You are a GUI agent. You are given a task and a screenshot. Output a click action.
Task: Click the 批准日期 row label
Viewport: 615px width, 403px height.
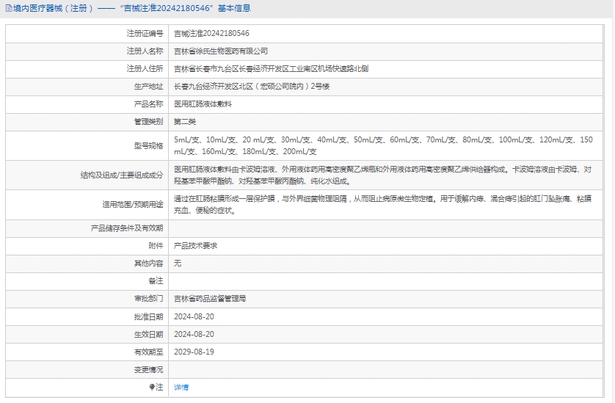(148, 316)
